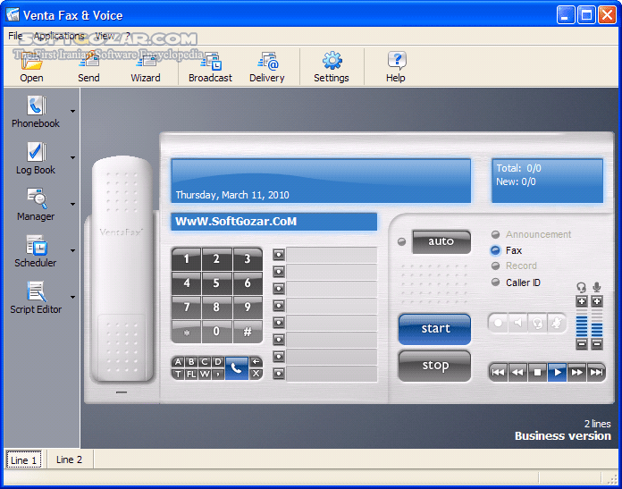Viewport: 622px width, 489px height.
Task: Open the View menu
Action: [x=105, y=36]
